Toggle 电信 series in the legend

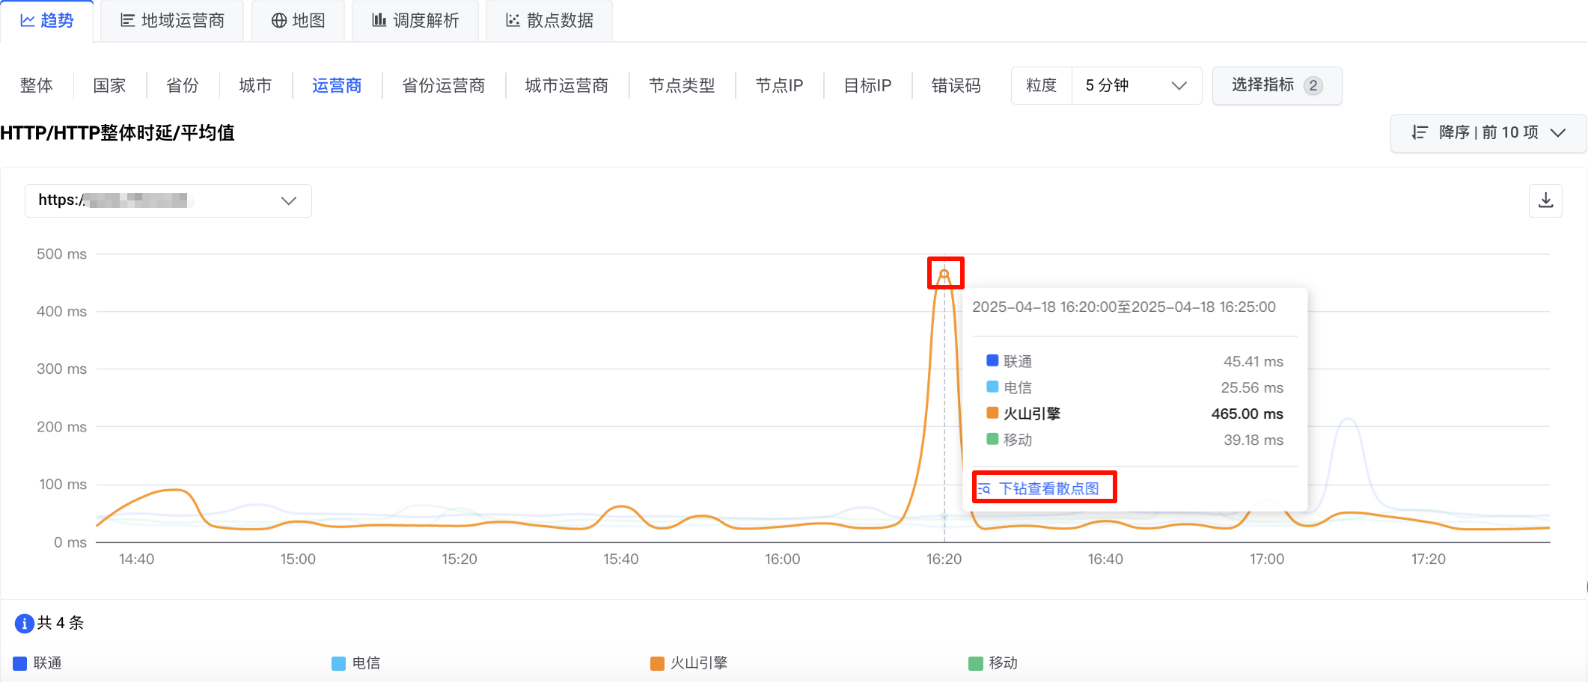click(356, 663)
